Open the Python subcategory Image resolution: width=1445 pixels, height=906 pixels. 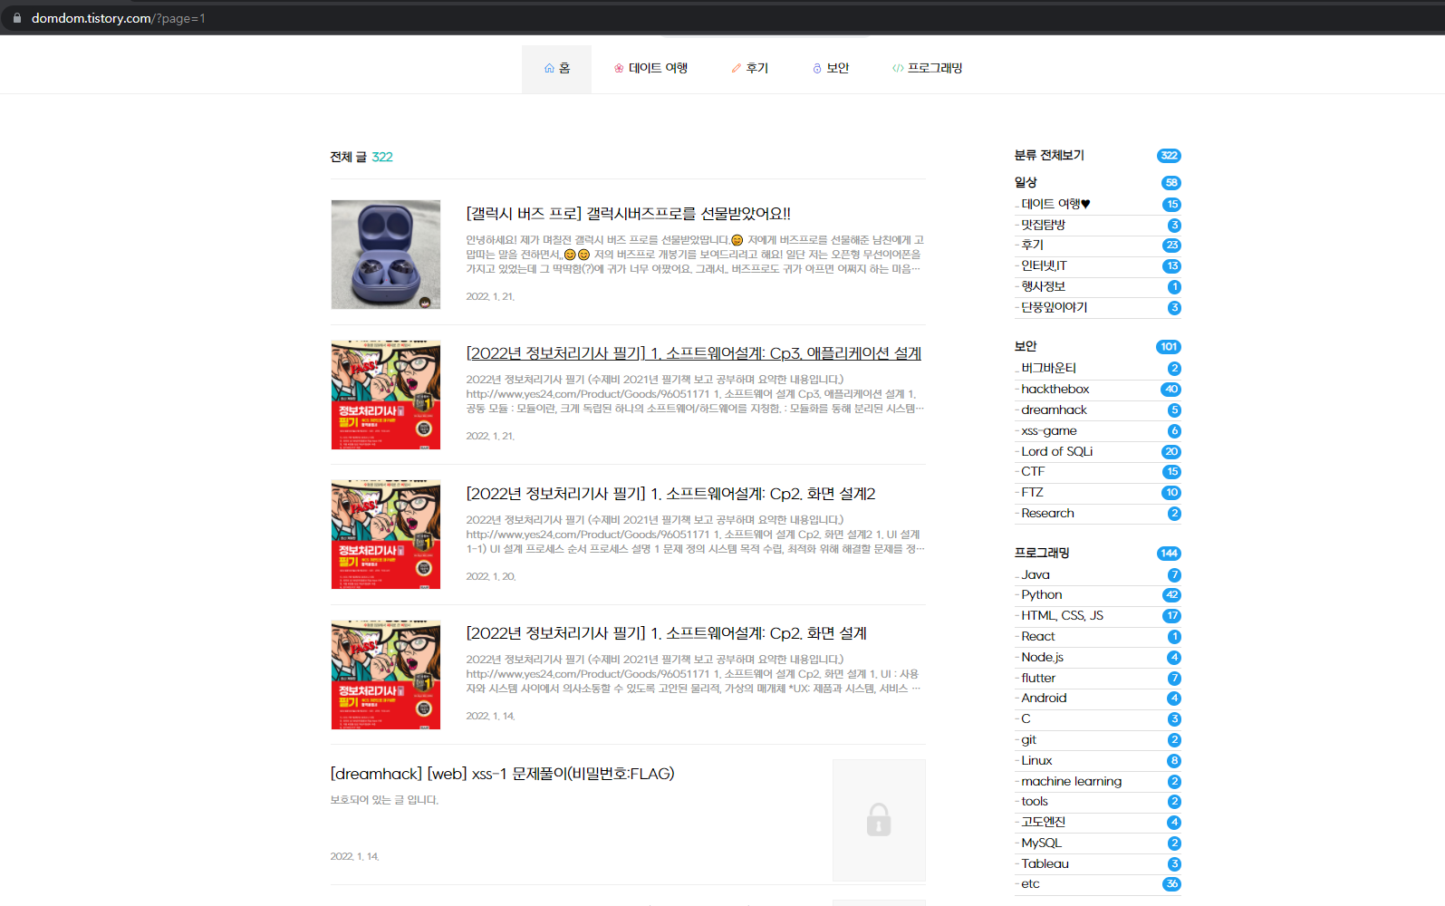[1042, 595]
